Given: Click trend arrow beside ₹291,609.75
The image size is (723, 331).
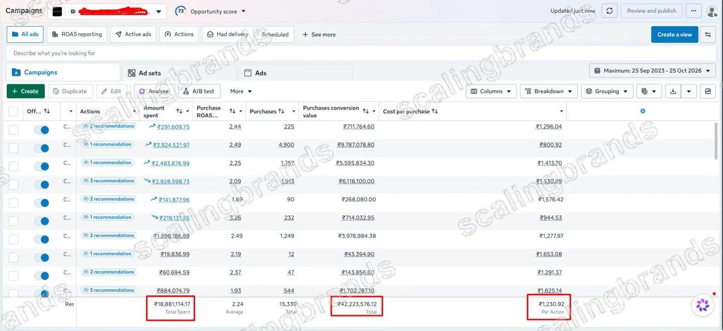Looking at the screenshot, I should [x=153, y=126].
